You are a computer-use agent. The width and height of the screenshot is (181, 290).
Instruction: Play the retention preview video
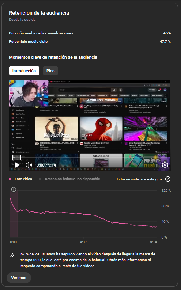tap(17, 165)
